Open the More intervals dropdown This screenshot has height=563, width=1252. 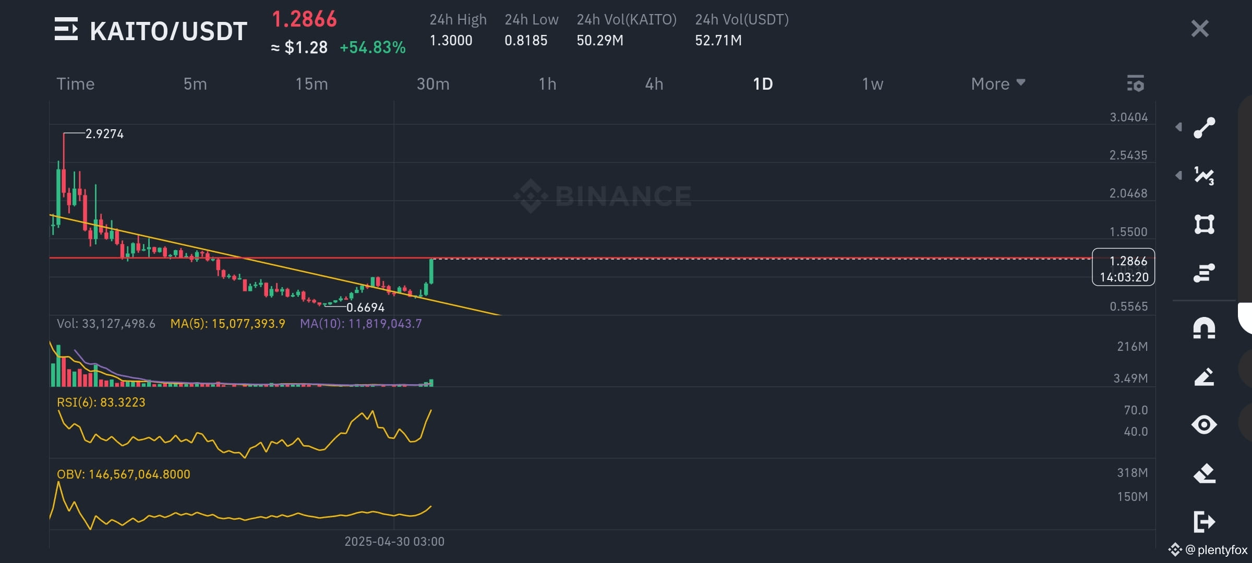point(998,84)
